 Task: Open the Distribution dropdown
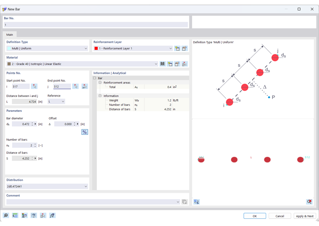pos(86,186)
